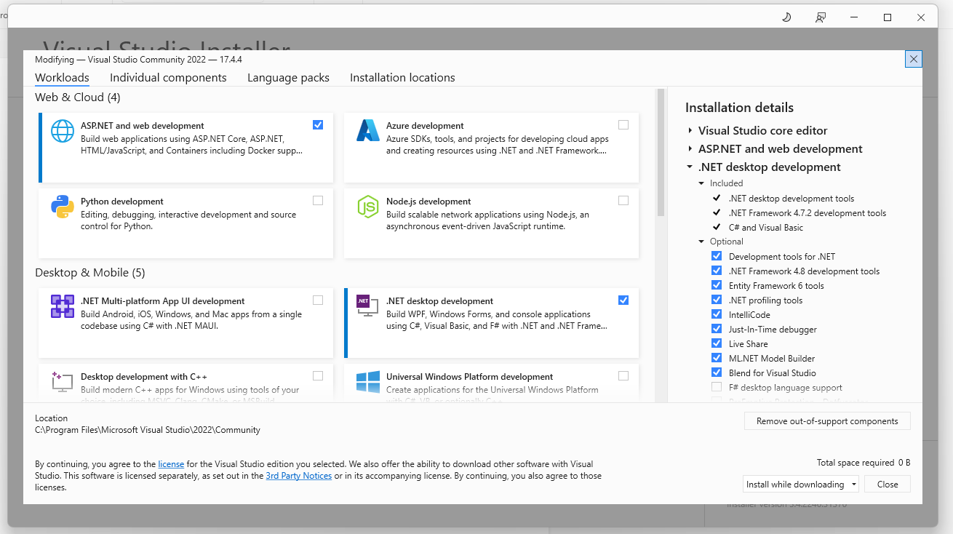This screenshot has height=534, width=953.
Task: Uncheck .NET Framework 4.8 development tools
Action: click(717, 271)
